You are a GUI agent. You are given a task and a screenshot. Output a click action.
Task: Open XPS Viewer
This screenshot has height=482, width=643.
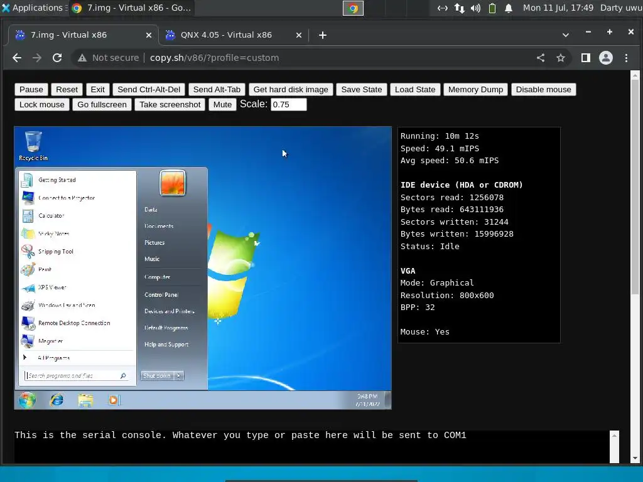[x=77, y=287]
